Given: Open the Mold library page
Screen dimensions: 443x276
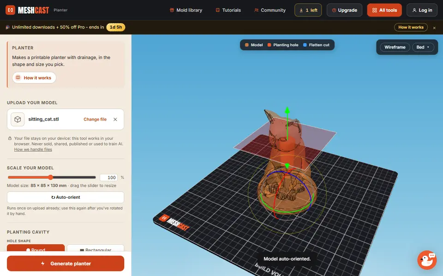Looking at the screenshot, I should [x=186, y=10].
